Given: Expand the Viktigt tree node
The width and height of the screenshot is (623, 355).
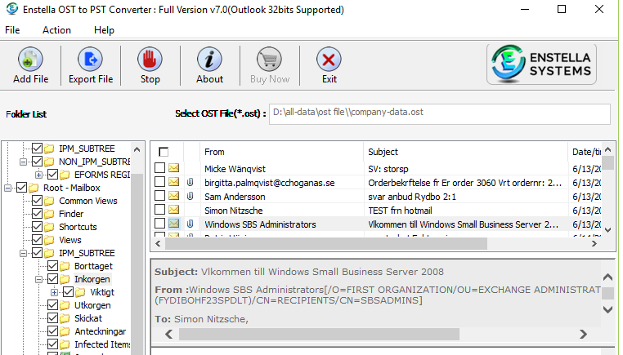Looking at the screenshot, I should (54, 293).
